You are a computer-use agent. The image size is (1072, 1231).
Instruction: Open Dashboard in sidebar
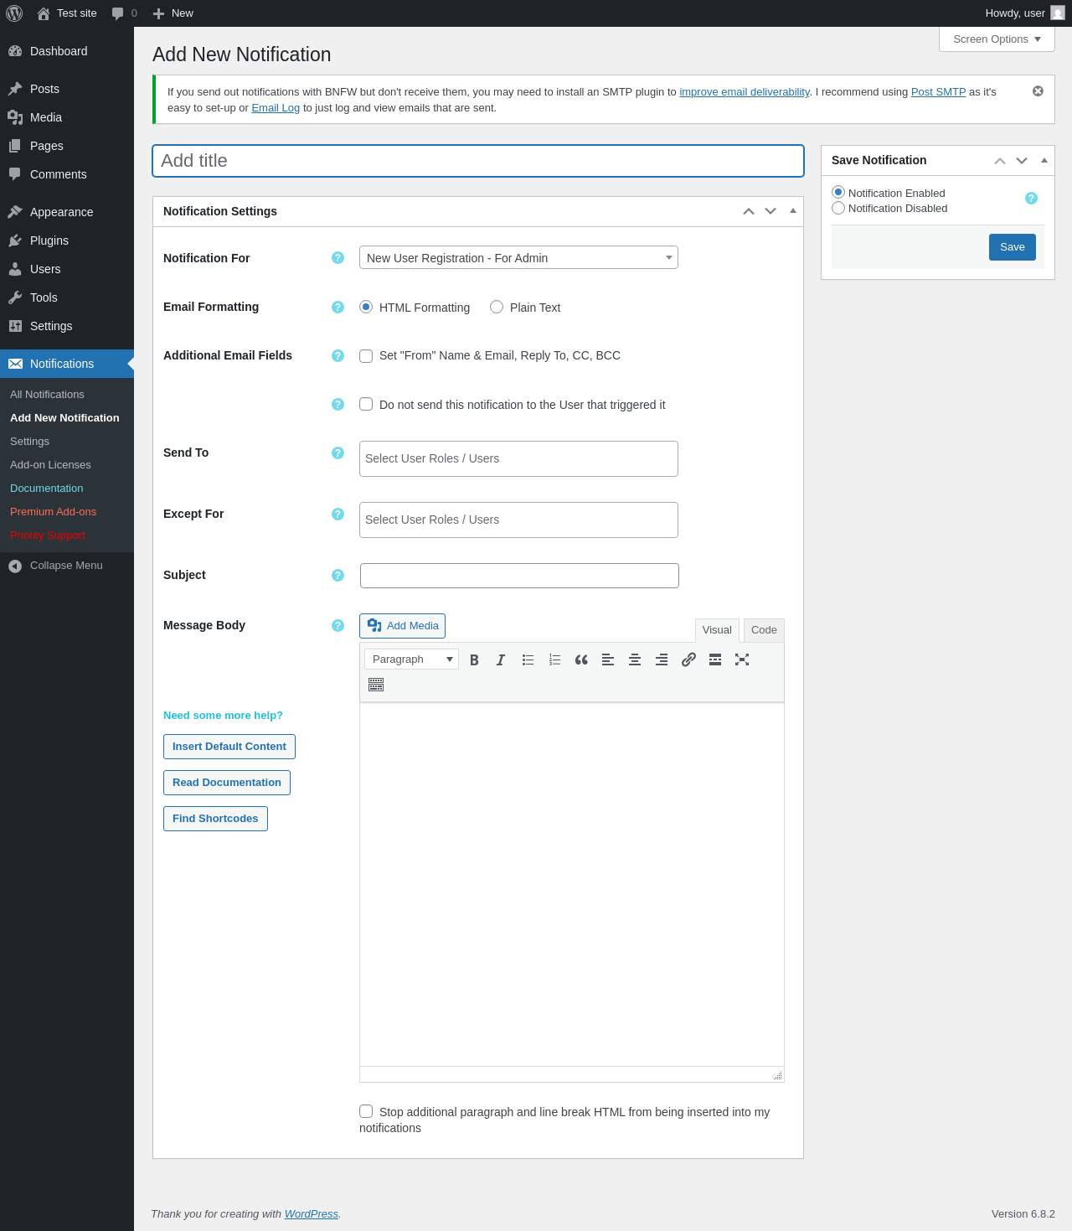point(67,51)
